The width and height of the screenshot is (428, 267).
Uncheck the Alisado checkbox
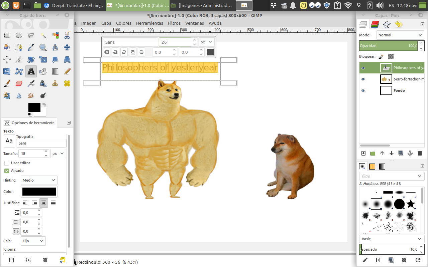[7, 171]
